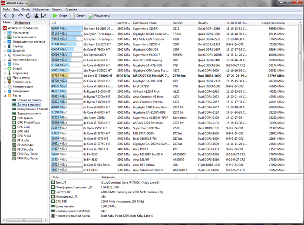The width and height of the screenshot is (304, 225).
Task: Select the Дисплей tree icon
Action: 10,50
